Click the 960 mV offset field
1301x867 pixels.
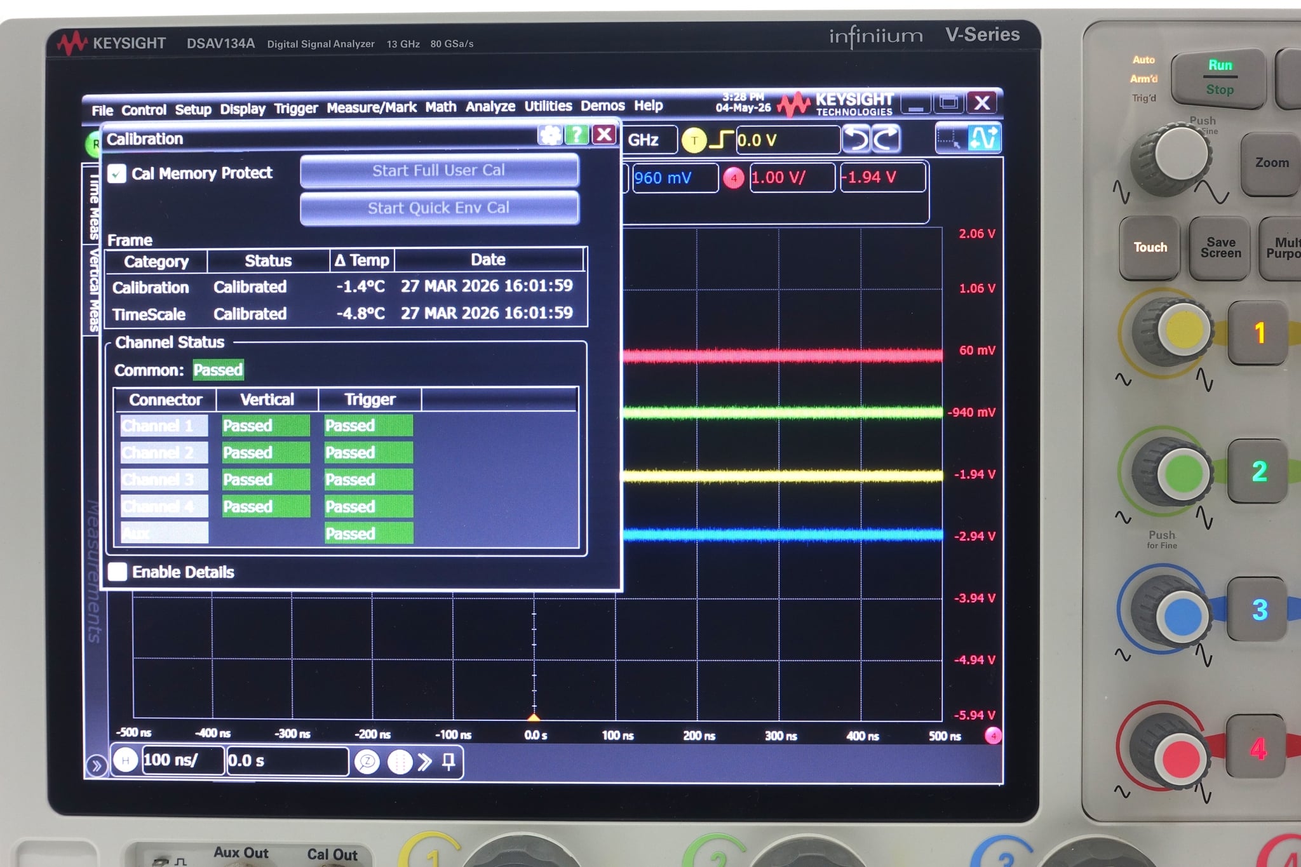pos(675,178)
